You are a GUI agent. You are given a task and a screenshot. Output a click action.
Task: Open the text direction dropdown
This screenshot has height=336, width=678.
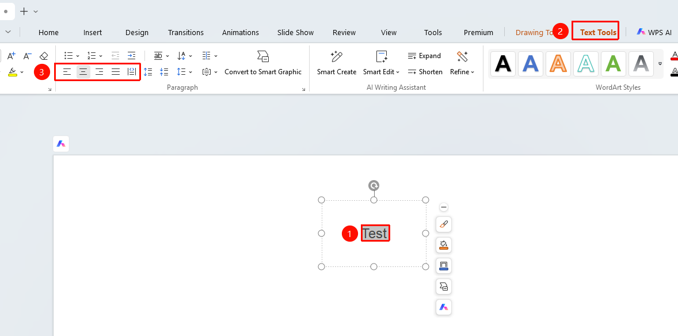click(x=185, y=56)
